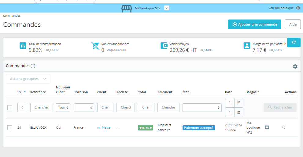Click the shop storefront icon
The width and height of the screenshot is (303, 157).
click(127, 9)
